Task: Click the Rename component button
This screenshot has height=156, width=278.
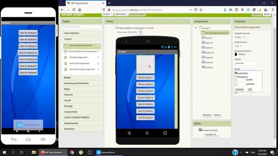Action: [207, 115]
